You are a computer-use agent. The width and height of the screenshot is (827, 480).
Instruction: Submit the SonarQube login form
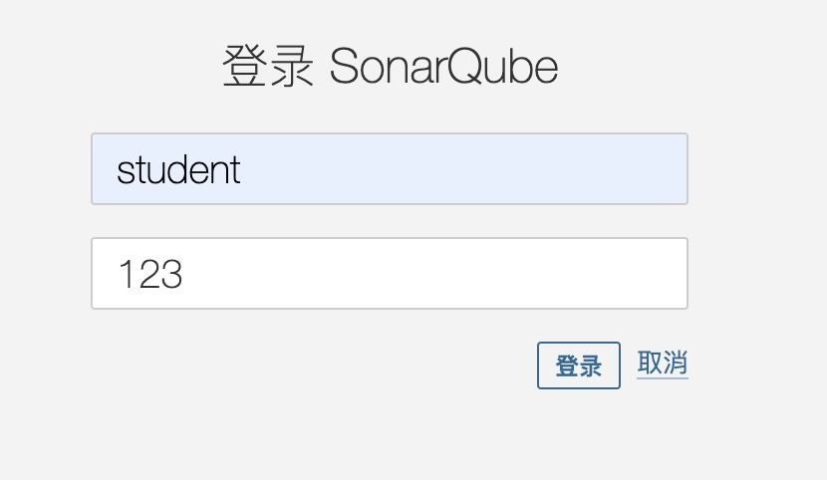[578, 365]
